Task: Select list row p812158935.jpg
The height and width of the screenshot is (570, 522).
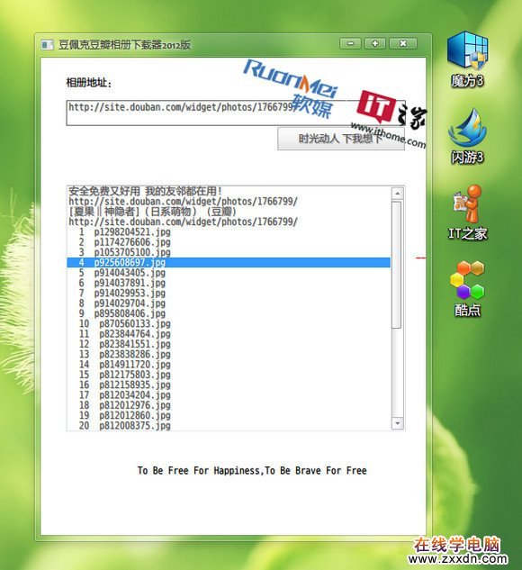Action: pos(229,385)
